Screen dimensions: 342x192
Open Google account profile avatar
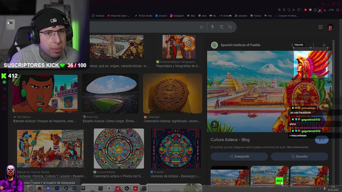331,27
